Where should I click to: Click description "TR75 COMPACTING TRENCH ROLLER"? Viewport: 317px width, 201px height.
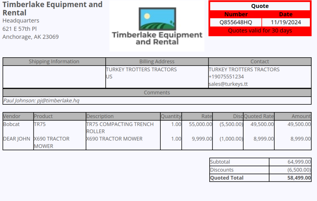click(120, 128)
